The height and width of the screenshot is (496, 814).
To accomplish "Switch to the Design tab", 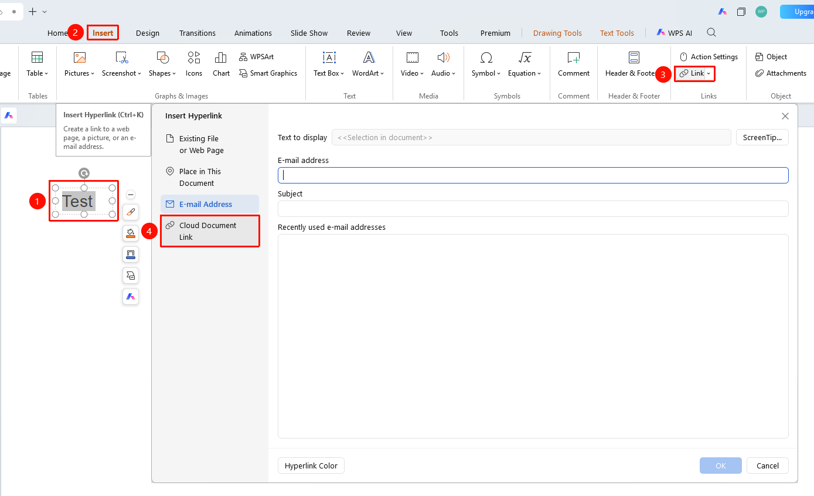I will pyautogui.click(x=148, y=33).
